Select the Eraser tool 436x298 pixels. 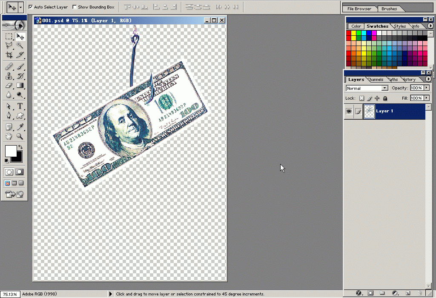(x=9, y=85)
